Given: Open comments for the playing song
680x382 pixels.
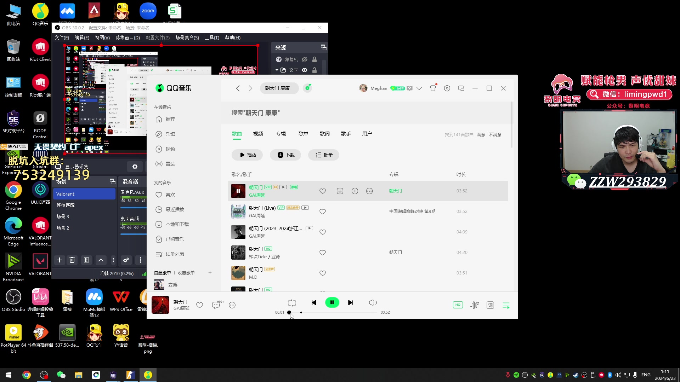Looking at the screenshot, I should pos(217,305).
